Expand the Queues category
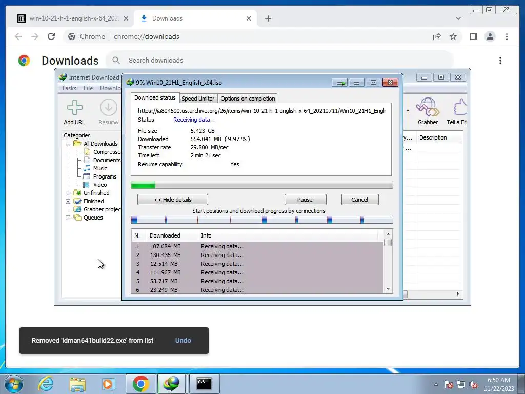This screenshot has height=394, width=525. click(x=68, y=218)
